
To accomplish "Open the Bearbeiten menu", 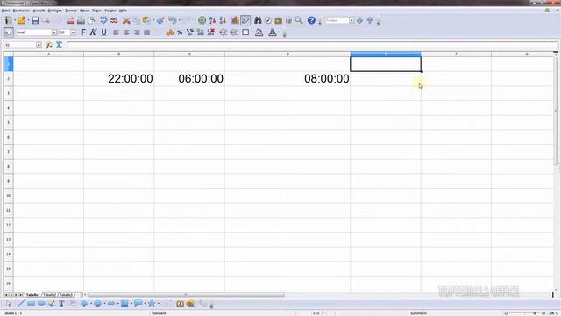I will tap(21, 11).
